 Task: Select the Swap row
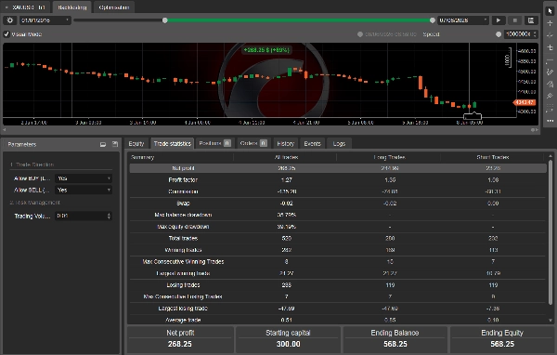coord(338,204)
